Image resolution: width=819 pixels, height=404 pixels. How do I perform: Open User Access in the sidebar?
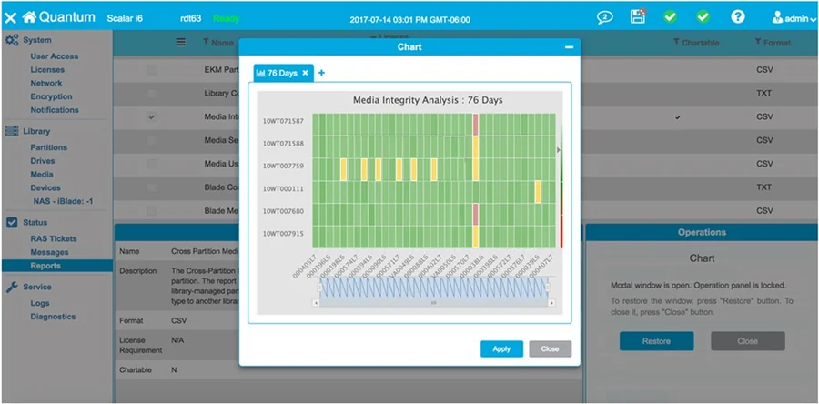[x=55, y=56]
